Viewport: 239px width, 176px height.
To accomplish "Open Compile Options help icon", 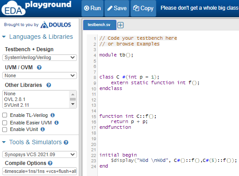I will click(x=50, y=163).
